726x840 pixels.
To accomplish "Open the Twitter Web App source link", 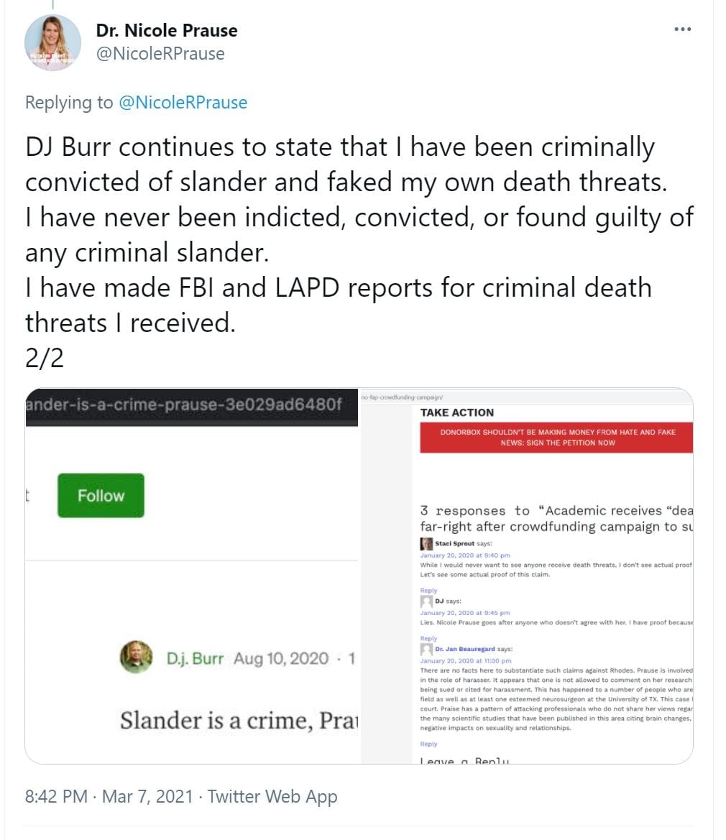I will point(272,796).
